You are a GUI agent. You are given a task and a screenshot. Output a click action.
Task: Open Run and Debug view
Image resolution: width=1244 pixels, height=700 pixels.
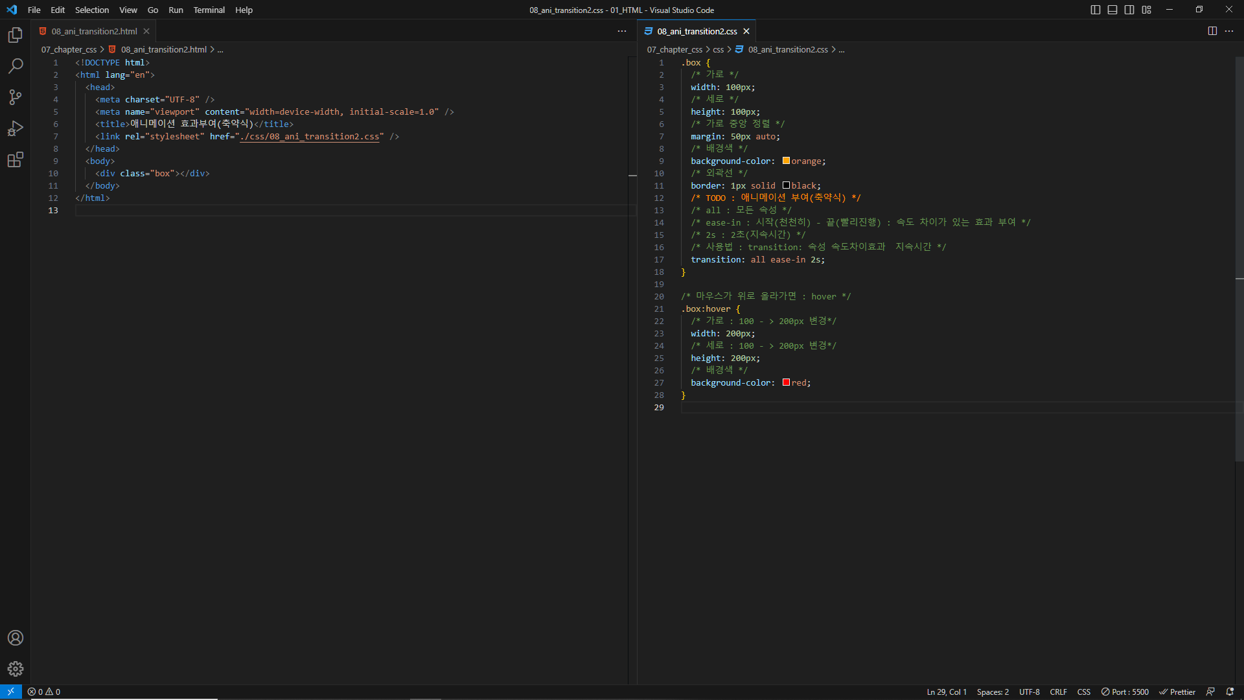tap(15, 128)
